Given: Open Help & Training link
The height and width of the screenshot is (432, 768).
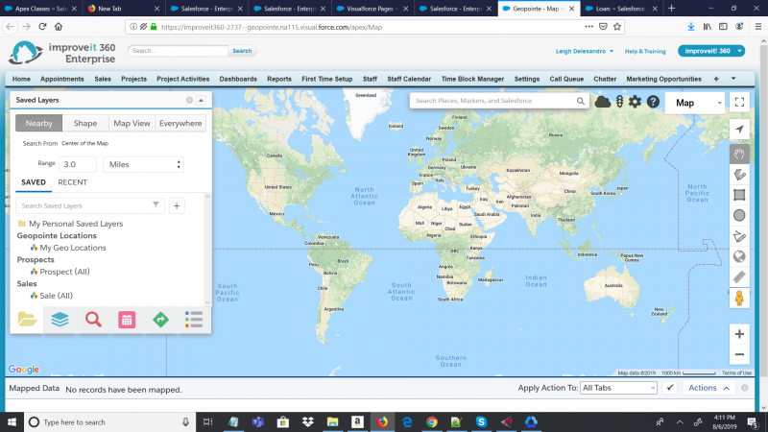Looking at the screenshot, I should tap(645, 51).
